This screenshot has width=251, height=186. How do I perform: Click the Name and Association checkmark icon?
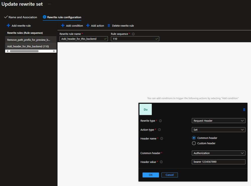pyautogui.click(x=6, y=17)
